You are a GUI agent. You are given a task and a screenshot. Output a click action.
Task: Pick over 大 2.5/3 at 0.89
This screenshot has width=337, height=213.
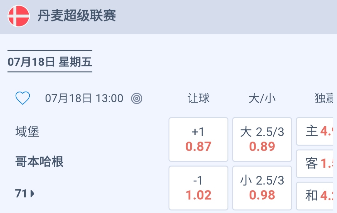262,139
